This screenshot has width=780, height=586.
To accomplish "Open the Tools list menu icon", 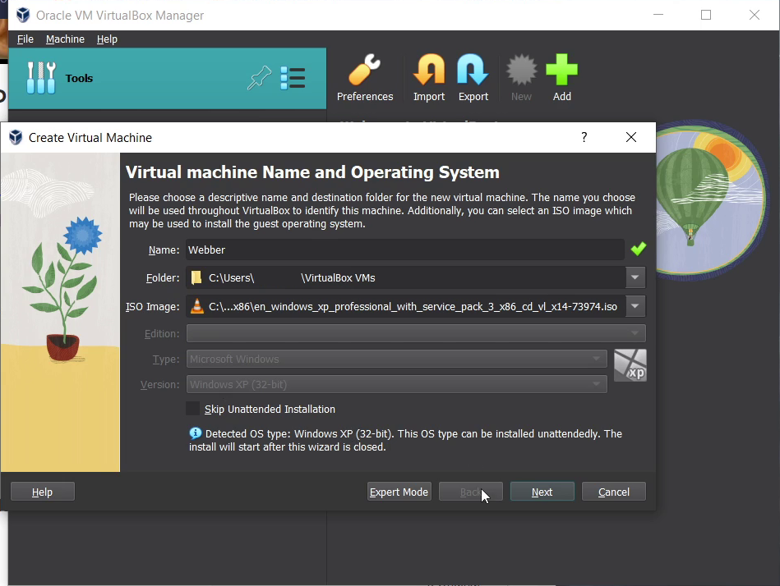I will pos(293,79).
